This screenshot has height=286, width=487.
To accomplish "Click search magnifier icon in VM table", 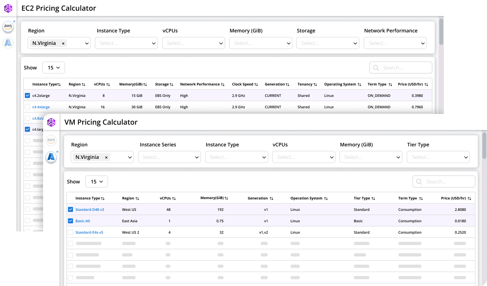I will (419, 182).
